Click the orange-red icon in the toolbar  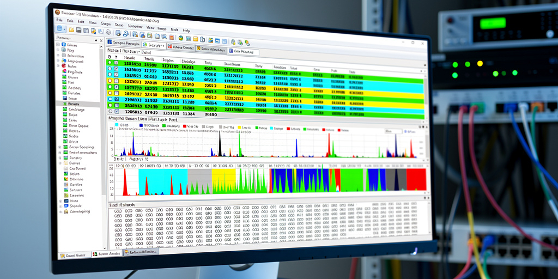click(x=171, y=37)
